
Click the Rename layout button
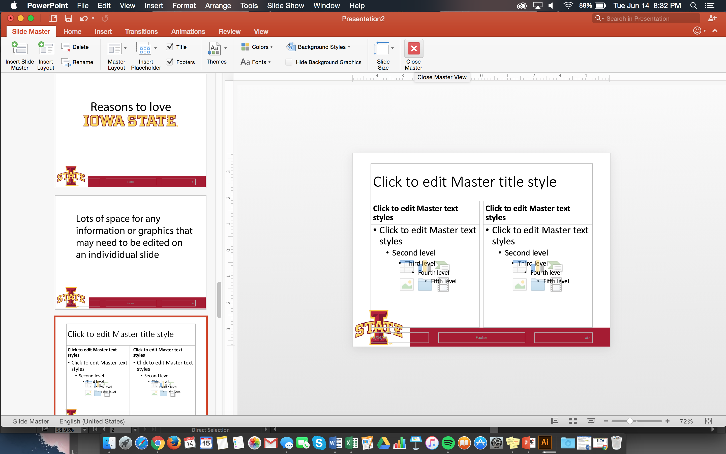pos(77,62)
